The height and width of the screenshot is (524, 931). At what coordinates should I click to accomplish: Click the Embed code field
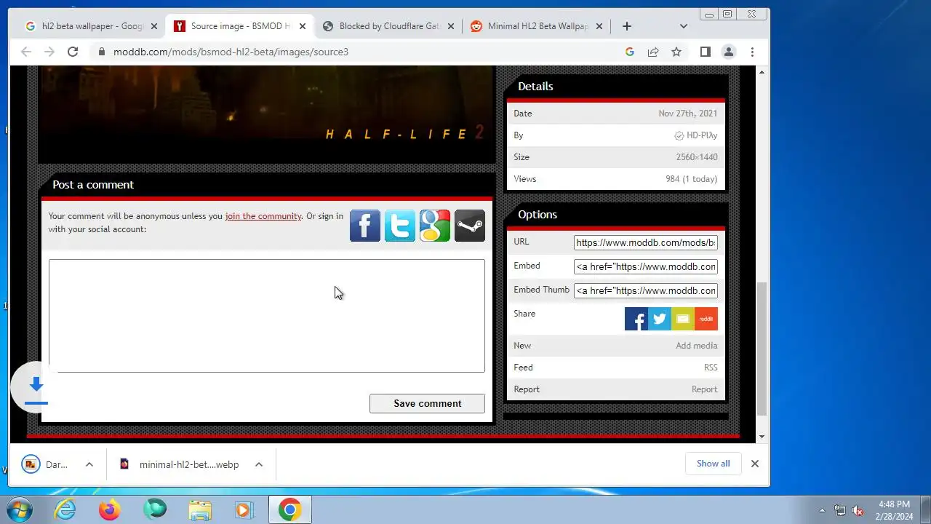pos(646,266)
